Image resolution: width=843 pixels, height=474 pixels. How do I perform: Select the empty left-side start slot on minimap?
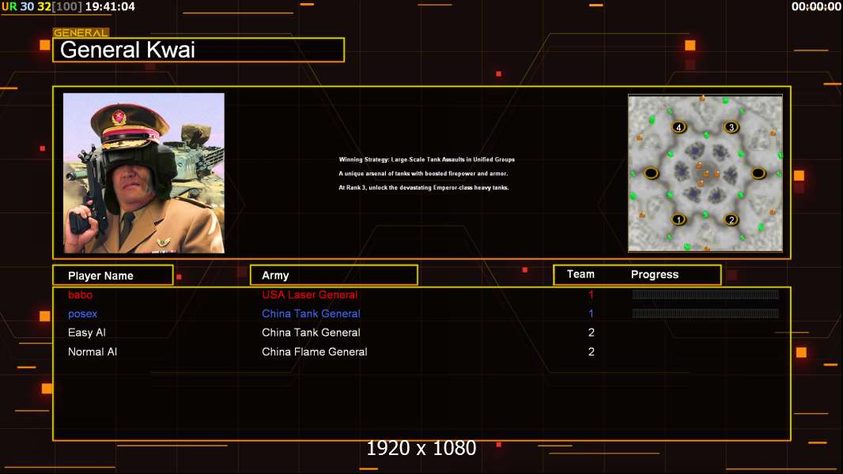coord(651,173)
